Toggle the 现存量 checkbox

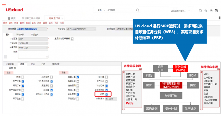click(x=52, y=90)
